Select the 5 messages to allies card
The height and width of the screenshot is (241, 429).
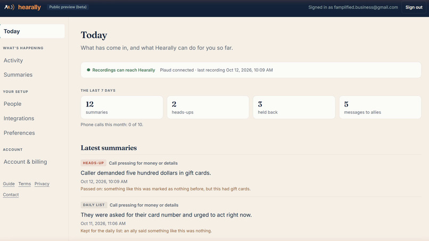point(380,107)
